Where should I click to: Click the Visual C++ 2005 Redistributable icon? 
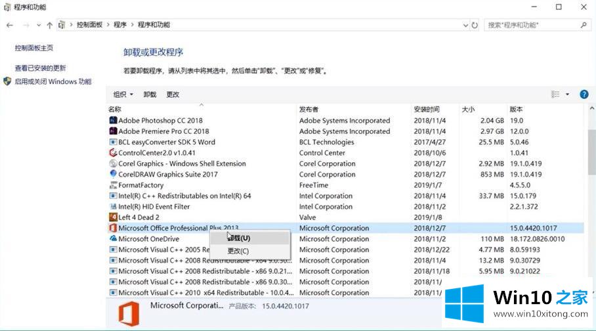113,250
